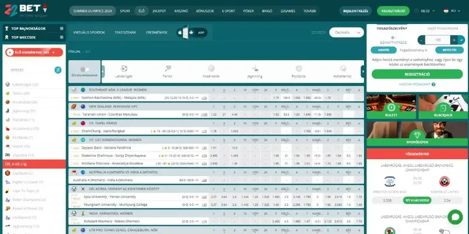Click the green button under Preston North End

[x=417, y=200]
